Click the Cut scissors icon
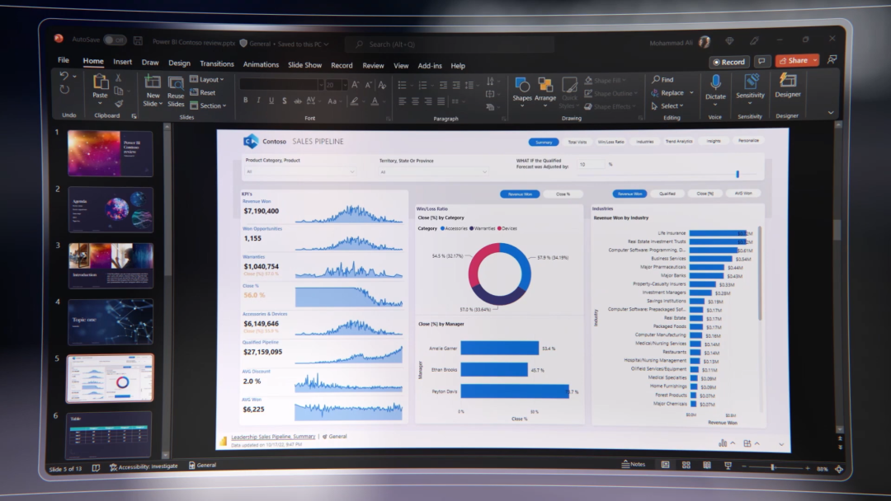Screen dimensions: 891x501 click(118, 77)
